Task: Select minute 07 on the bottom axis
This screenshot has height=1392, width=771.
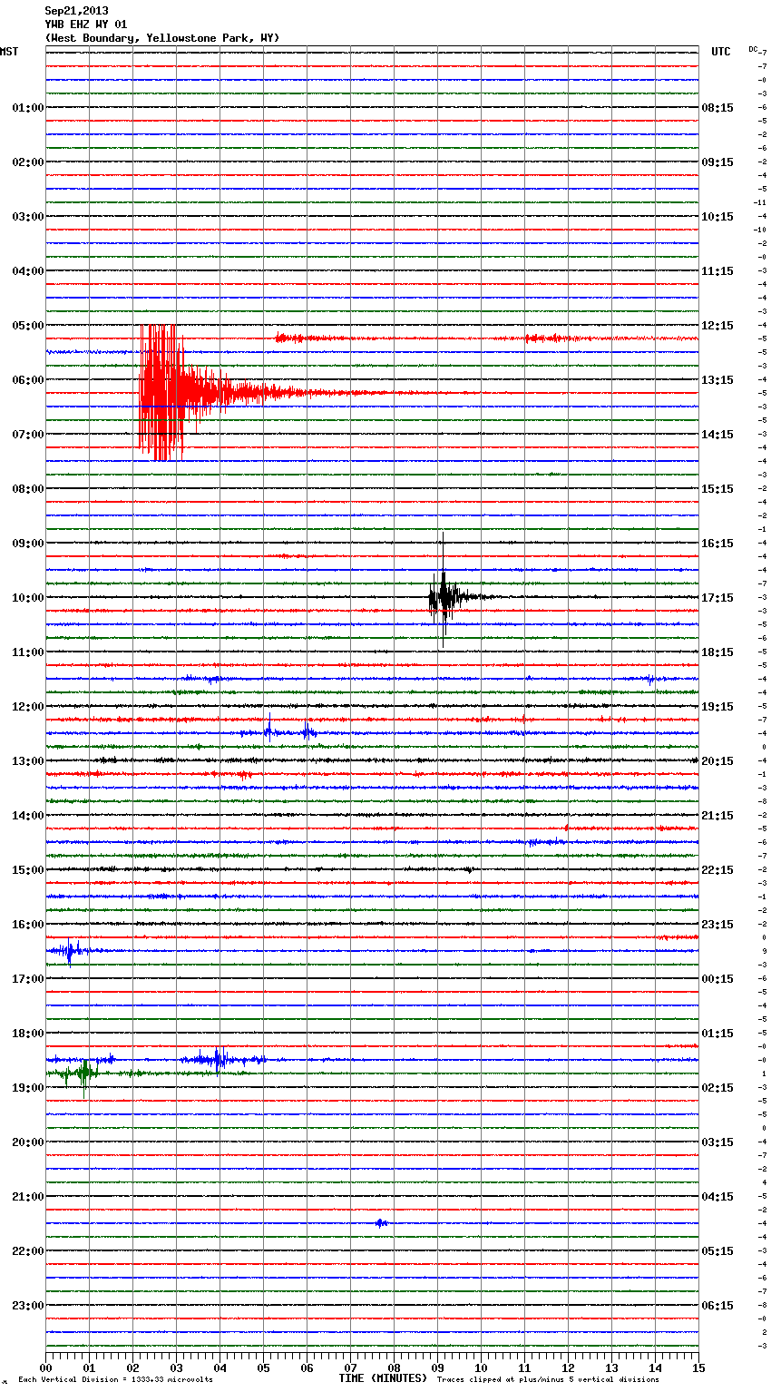Action: [x=350, y=1367]
